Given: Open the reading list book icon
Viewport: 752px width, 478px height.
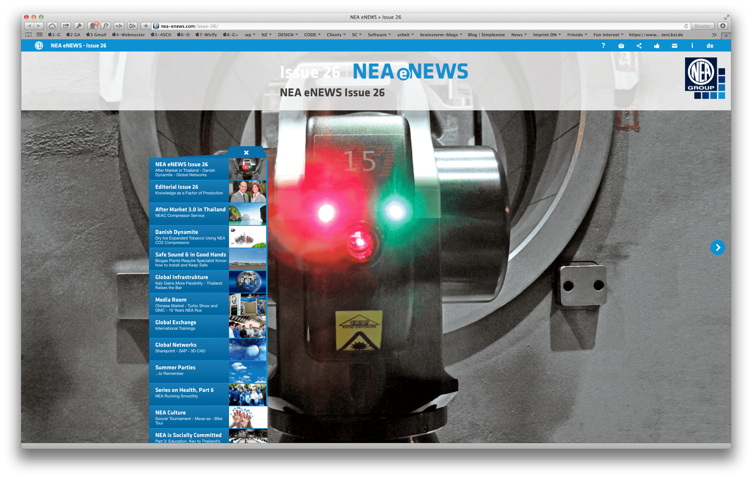Looking at the screenshot, I should tap(28, 35).
